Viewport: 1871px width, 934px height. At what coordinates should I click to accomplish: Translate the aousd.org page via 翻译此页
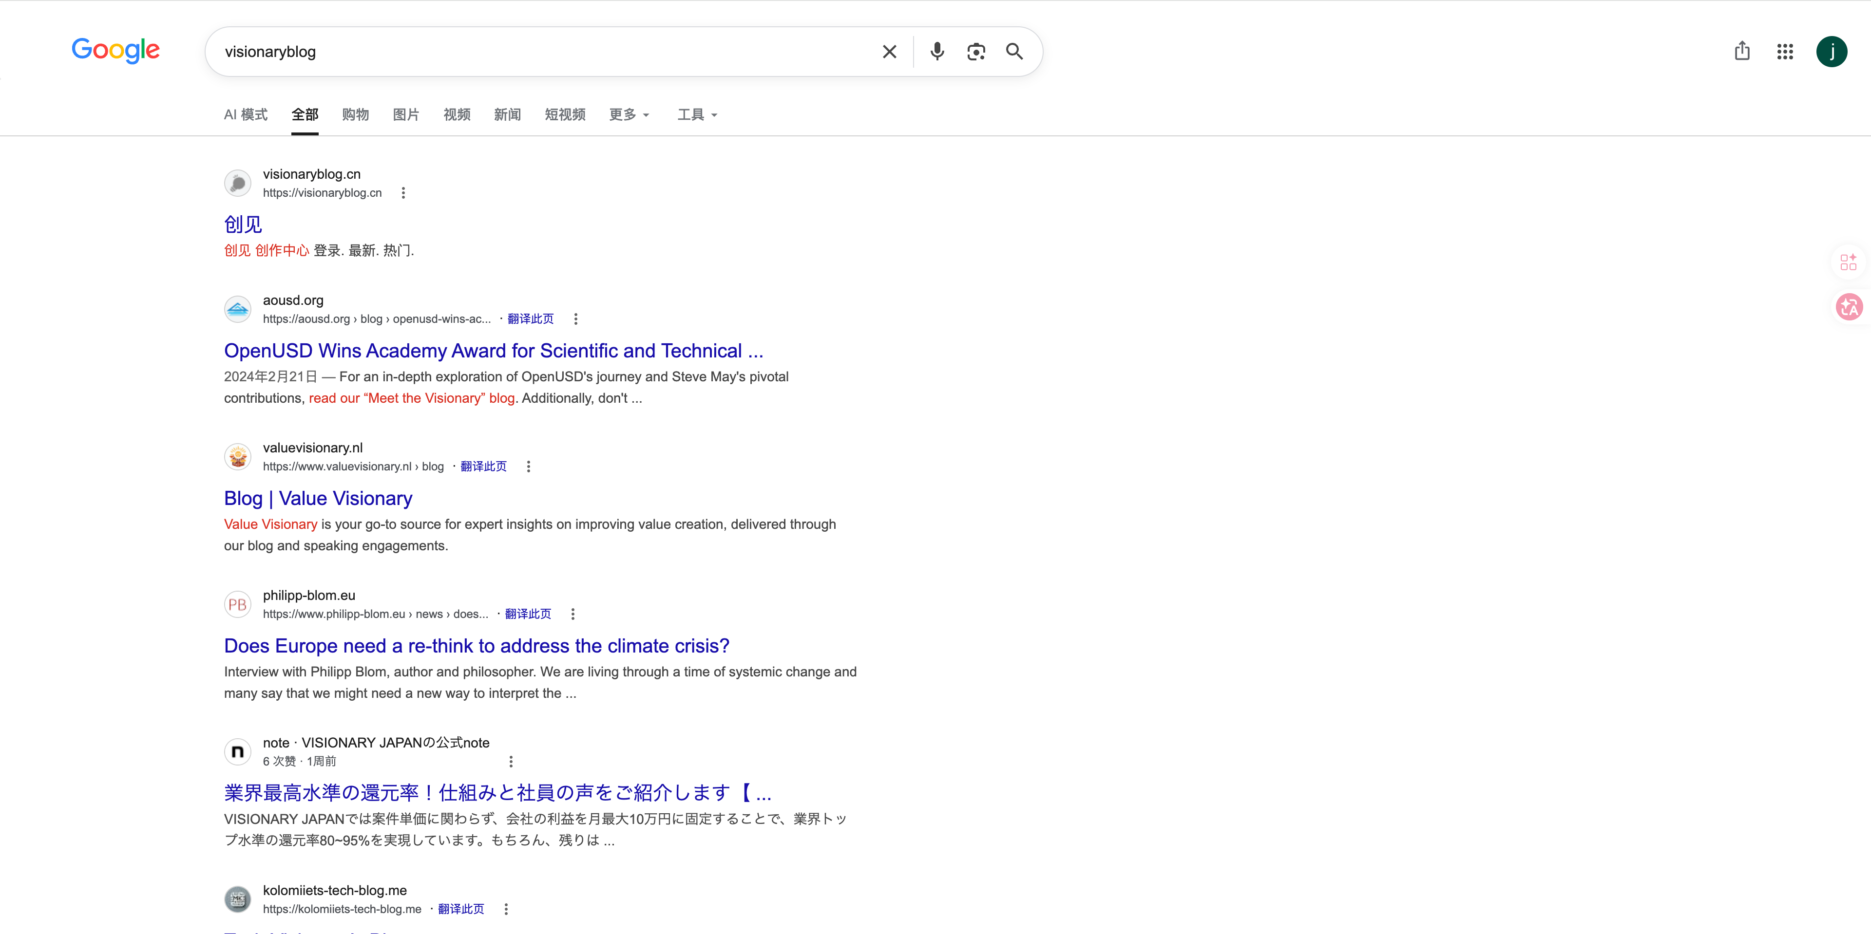(530, 319)
